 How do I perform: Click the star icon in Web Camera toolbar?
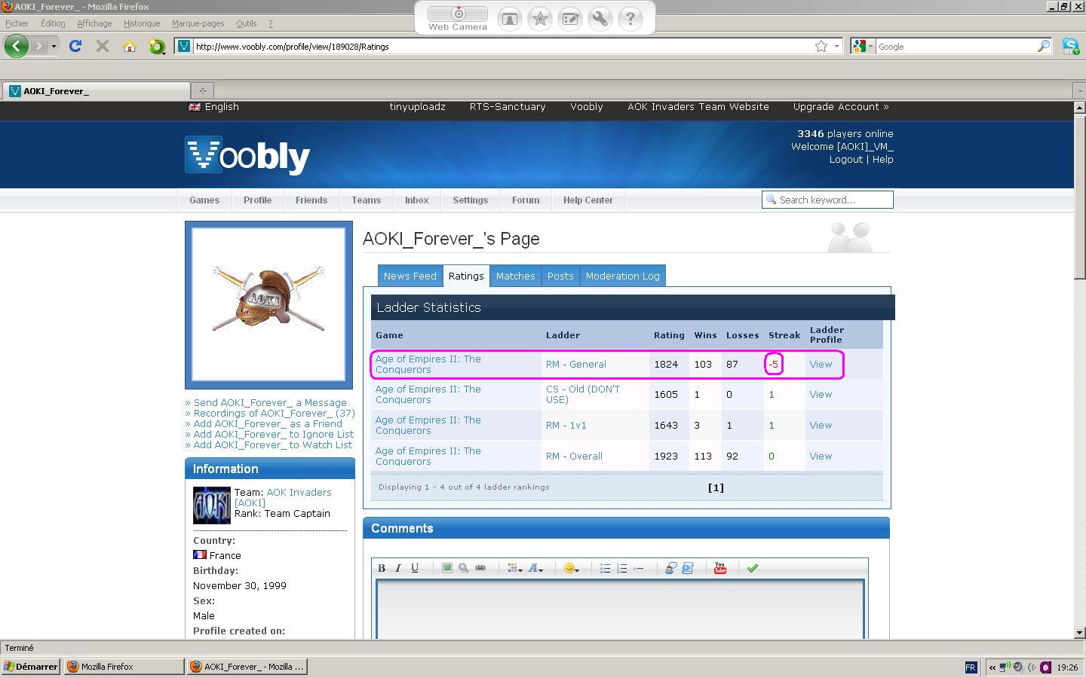pos(540,18)
